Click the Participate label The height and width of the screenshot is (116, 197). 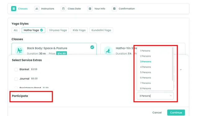(x=20, y=96)
